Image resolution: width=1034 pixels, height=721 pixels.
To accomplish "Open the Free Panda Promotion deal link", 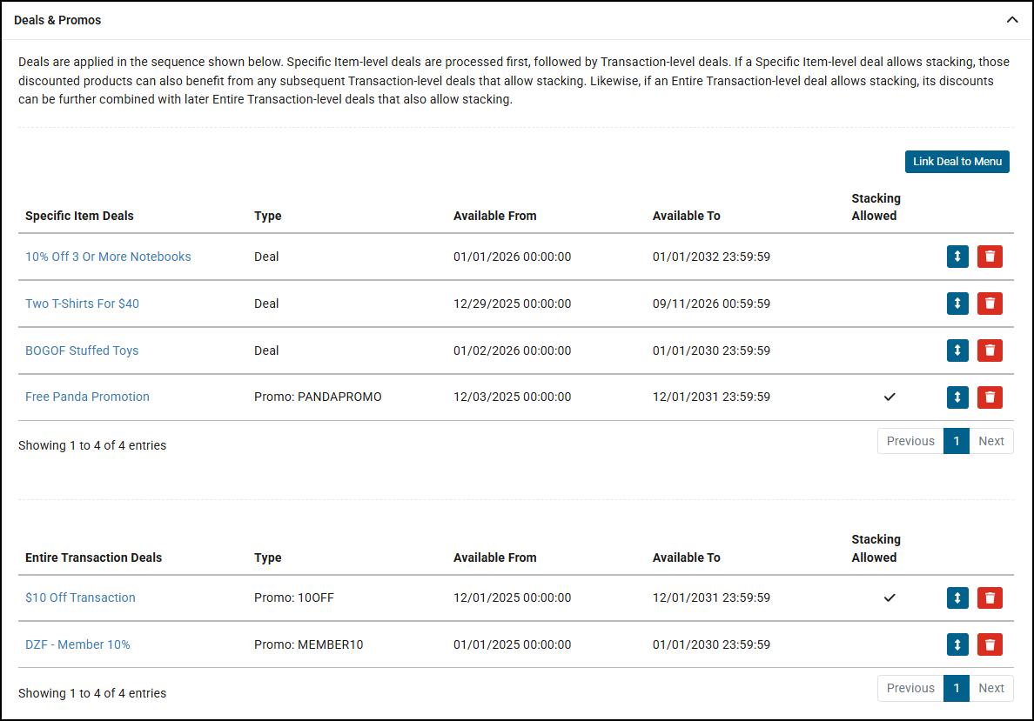I will [87, 397].
